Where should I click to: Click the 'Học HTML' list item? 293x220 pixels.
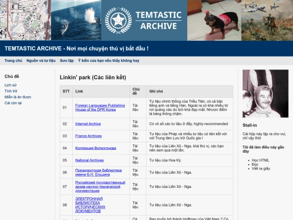260,160
